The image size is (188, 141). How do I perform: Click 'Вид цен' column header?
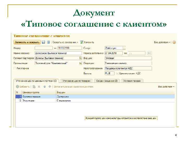(115, 92)
